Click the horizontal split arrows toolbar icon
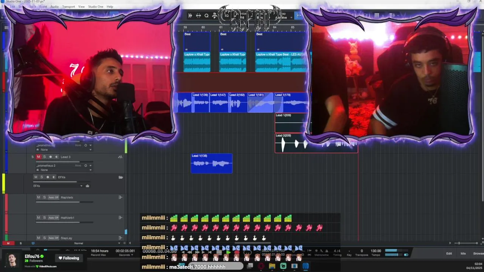The width and height of the screenshot is (484, 272). [198, 15]
